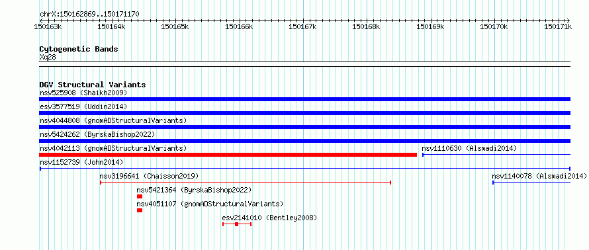
Task: Click the nsv525908 (Shaikh2009) blue variant bar
Action: 304,99
